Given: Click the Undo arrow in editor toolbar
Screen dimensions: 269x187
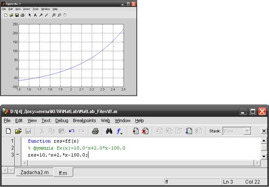Looking at the screenshot, I should [x=72, y=131].
